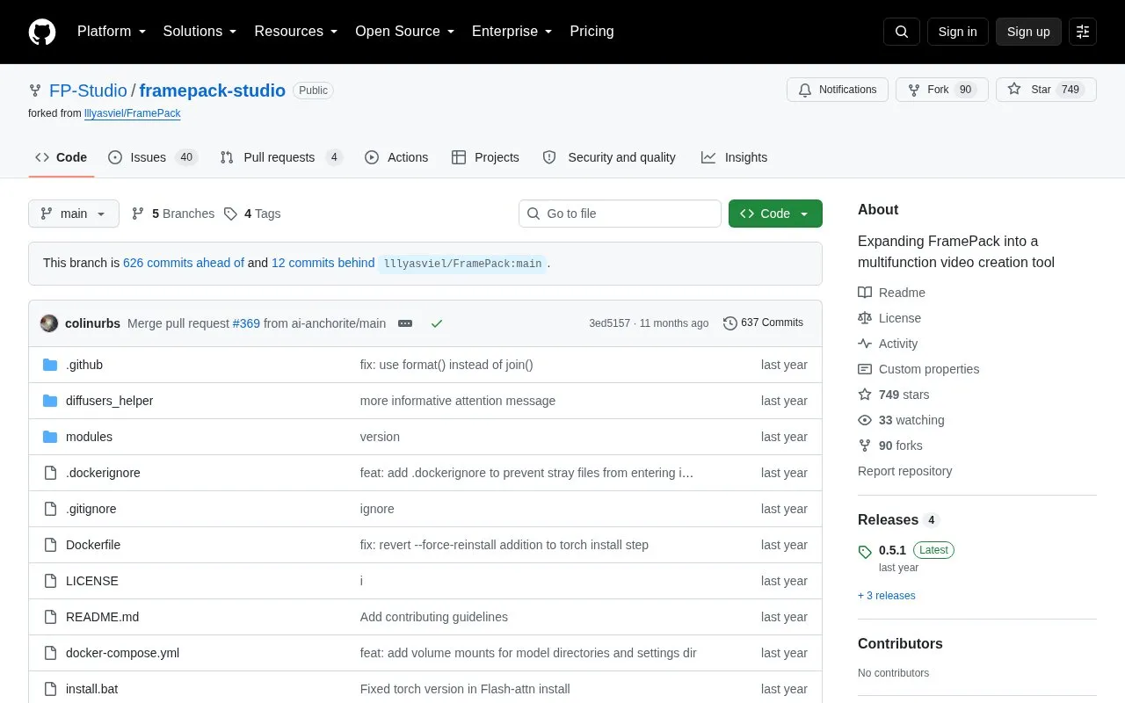The height and width of the screenshot is (703, 1125).
Task: Expand the Resources menu
Action: click(x=296, y=32)
